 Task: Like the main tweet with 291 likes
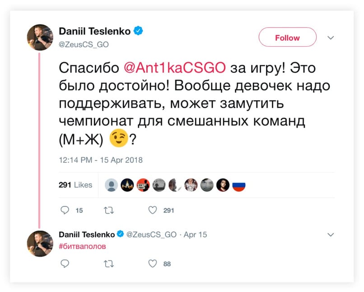coord(153,210)
